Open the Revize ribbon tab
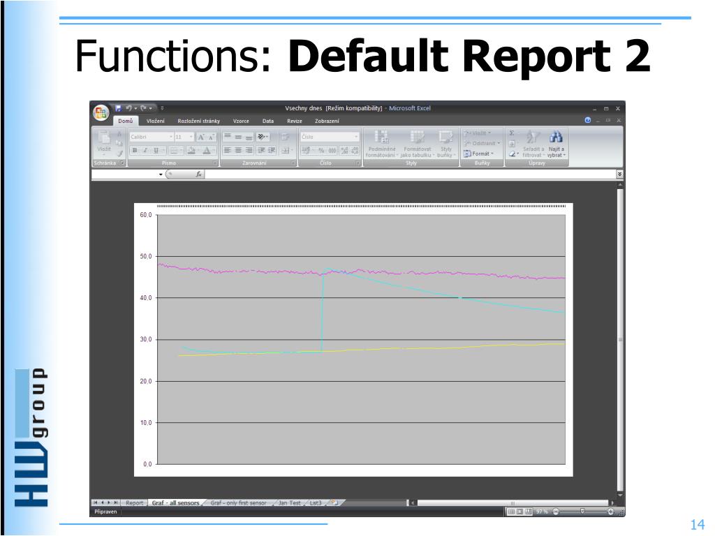 (295, 121)
